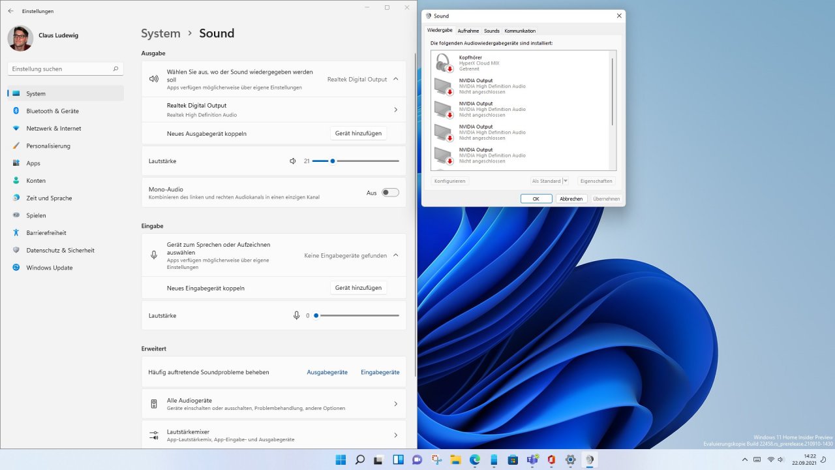Switch to the Sounds tab
Viewport: 835px width, 470px height.
click(492, 31)
